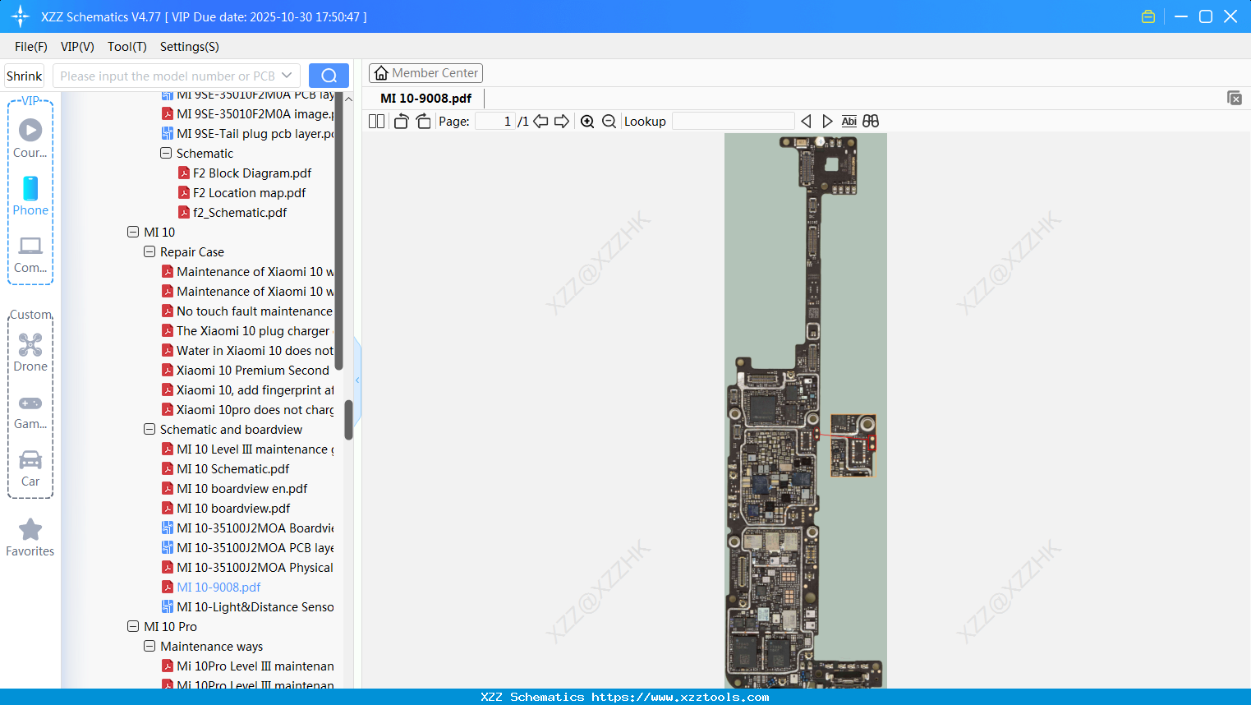Select the Phone category

[x=30, y=196]
